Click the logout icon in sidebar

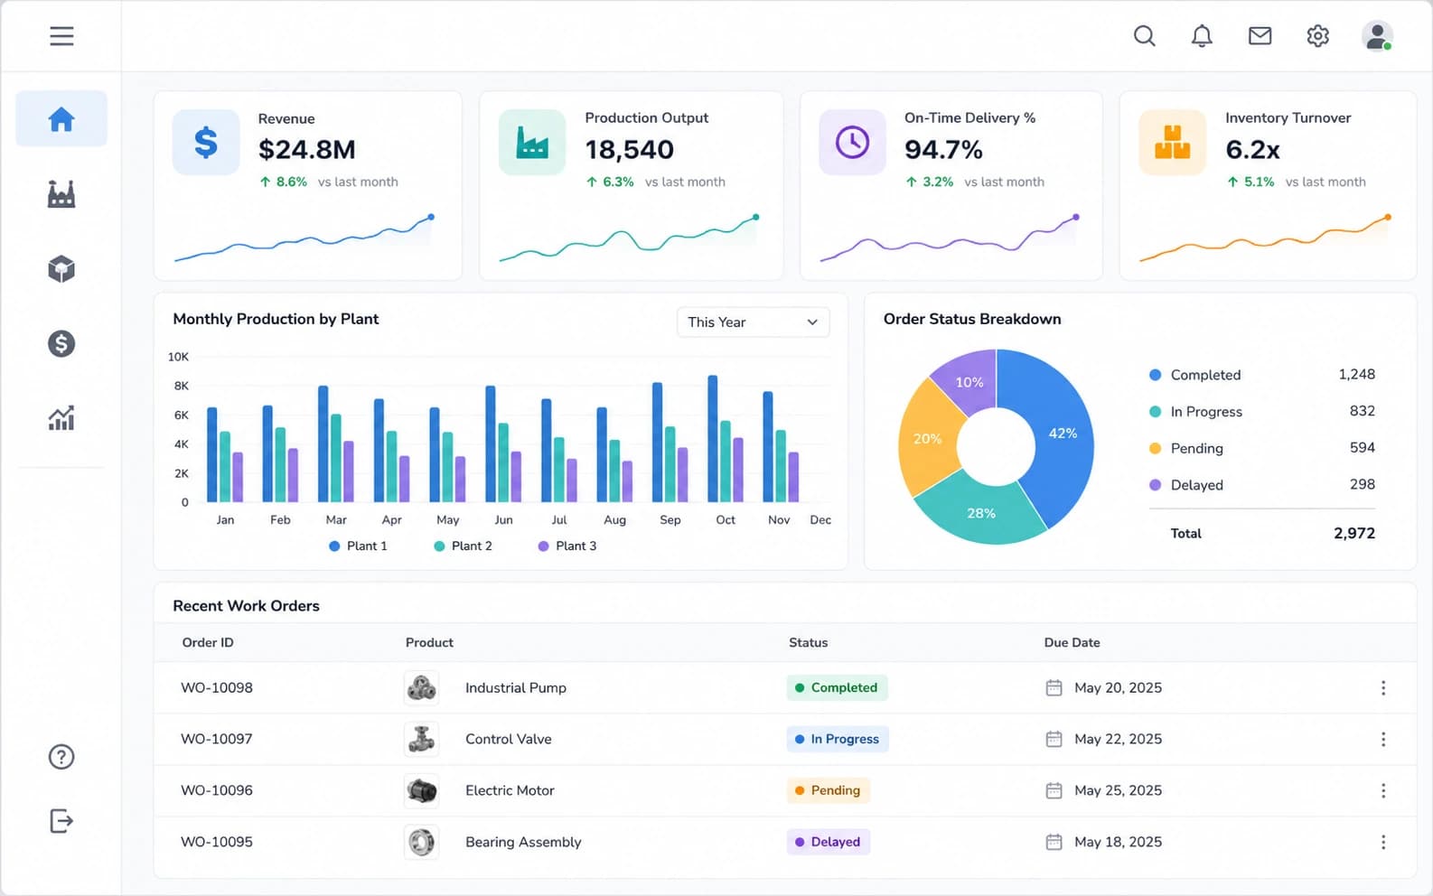tap(61, 821)
